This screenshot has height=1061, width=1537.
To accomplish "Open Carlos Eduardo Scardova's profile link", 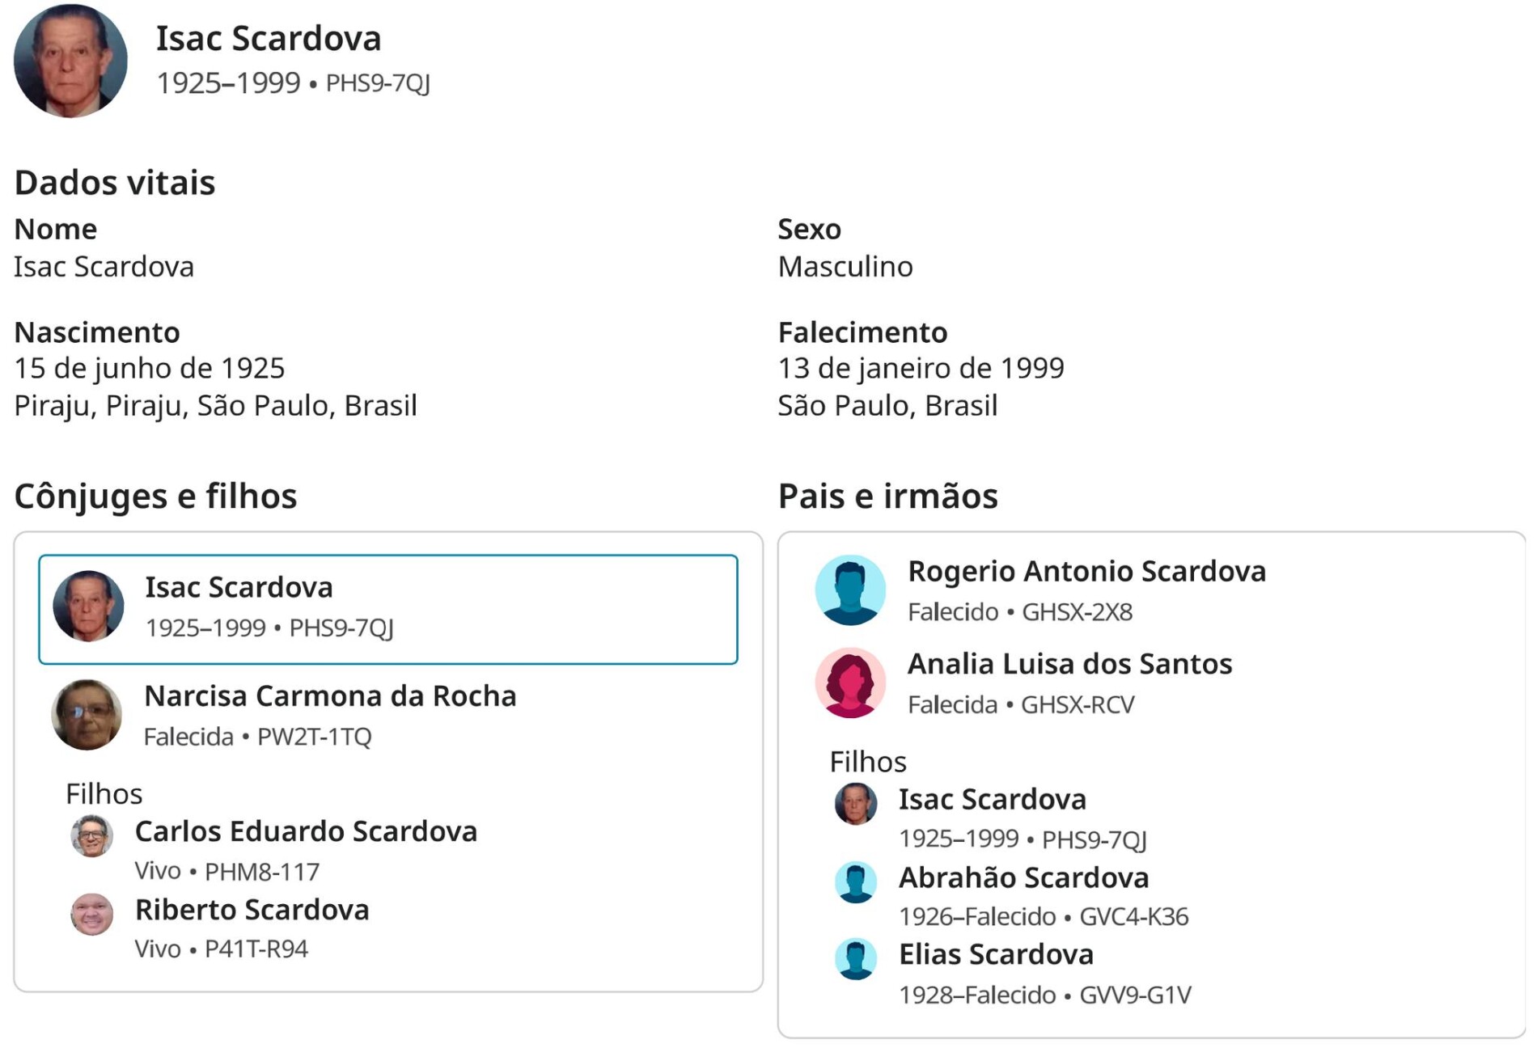I will [x=306, y=831].
